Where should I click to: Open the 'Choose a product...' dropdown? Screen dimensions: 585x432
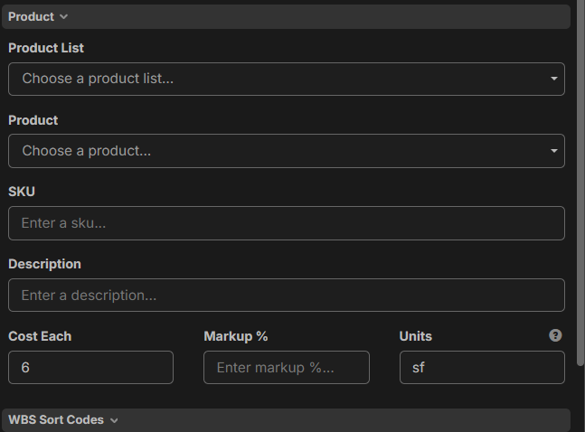tap(271, 151)
